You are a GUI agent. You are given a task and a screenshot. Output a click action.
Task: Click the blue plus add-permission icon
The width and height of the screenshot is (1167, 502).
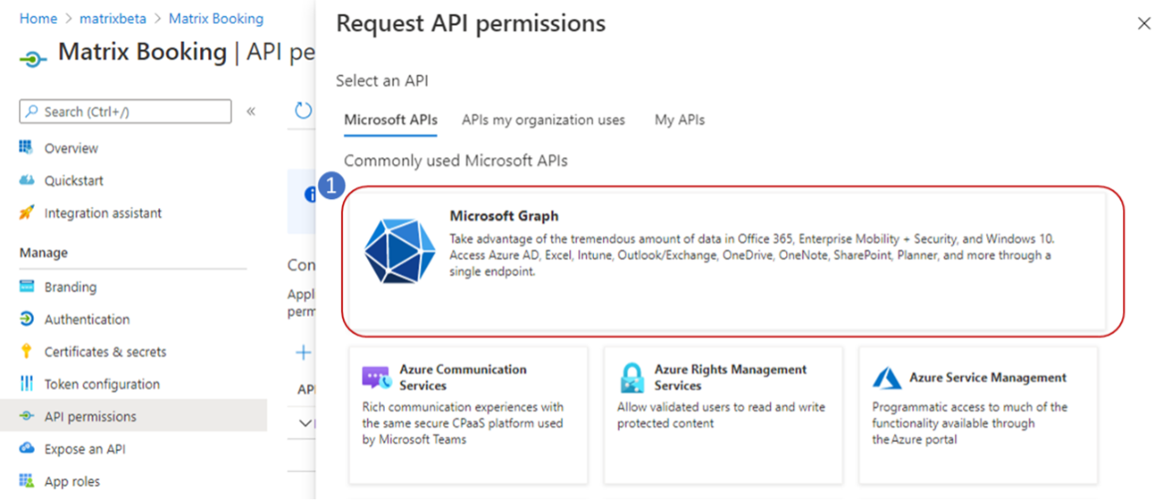tap(303, 352)
